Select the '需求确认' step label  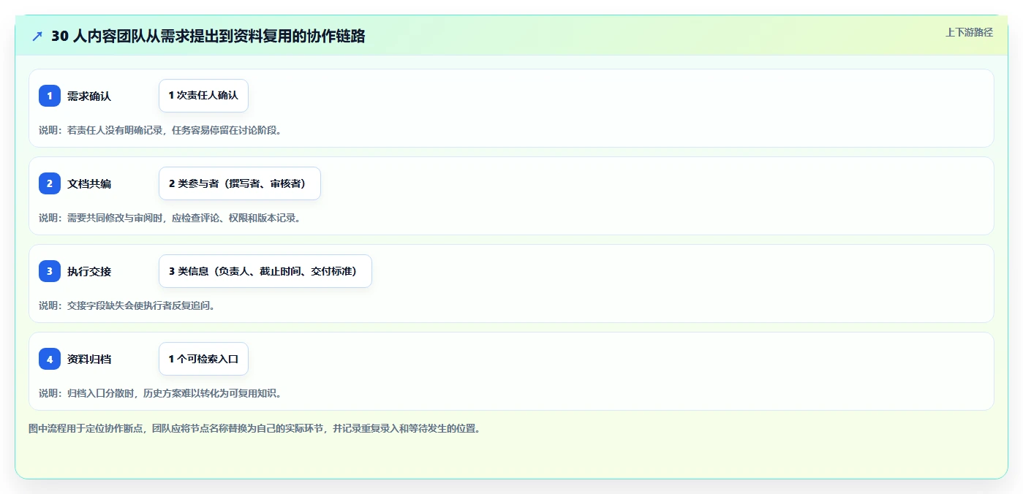[89, 96]
